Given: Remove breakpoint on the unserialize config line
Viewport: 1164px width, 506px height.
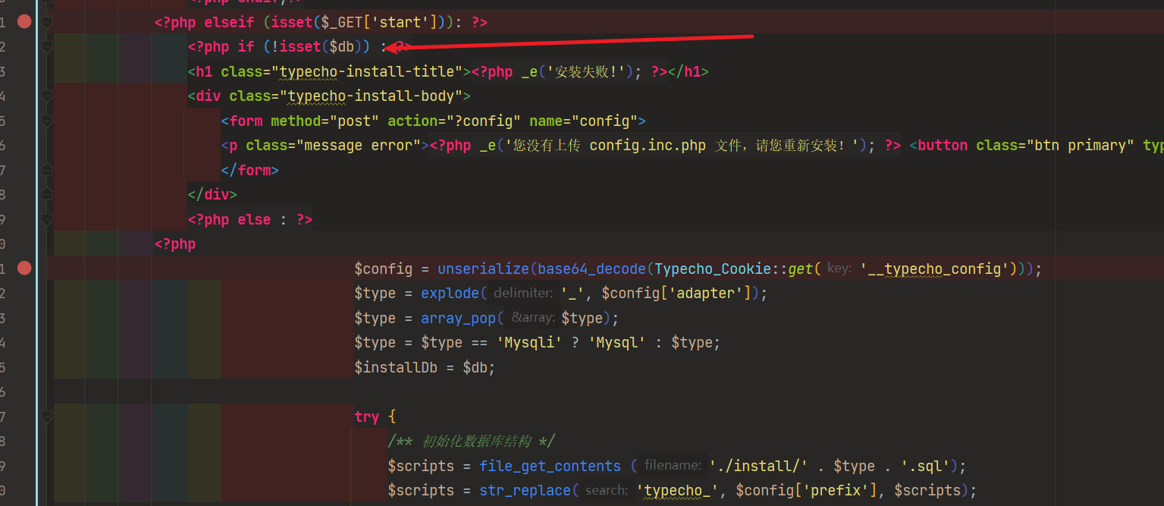Looking at the screenshot, I should pos(24,268).
